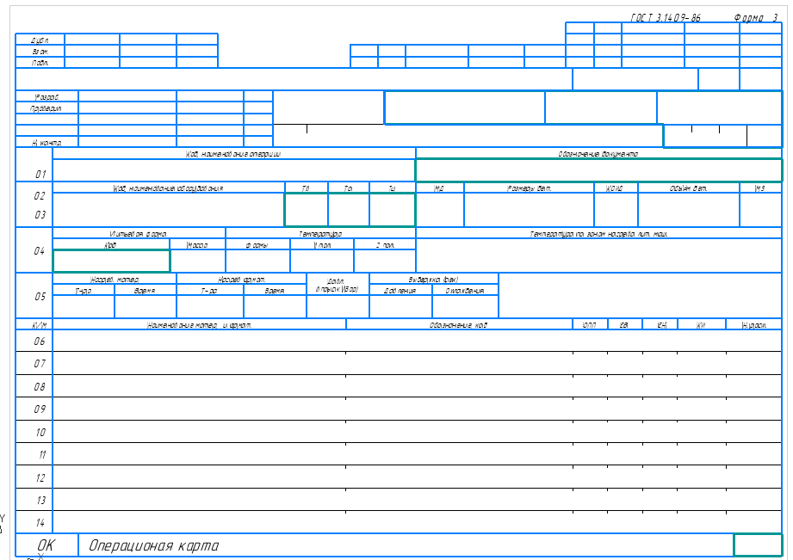Screen dimensions: 793x560
Task: Click row number 10 label
Action: 40,432
